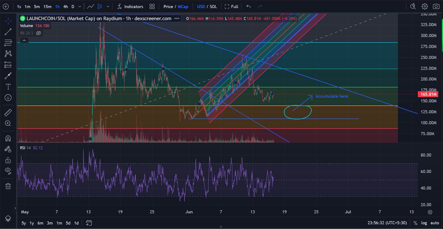
Task: Open price scale settings gear
Action: point(430,212)
